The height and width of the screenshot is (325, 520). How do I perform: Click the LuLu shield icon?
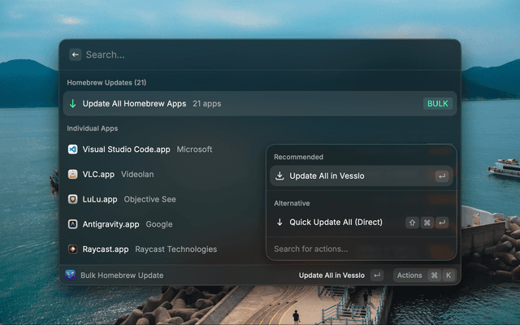[x=73, y=199]
